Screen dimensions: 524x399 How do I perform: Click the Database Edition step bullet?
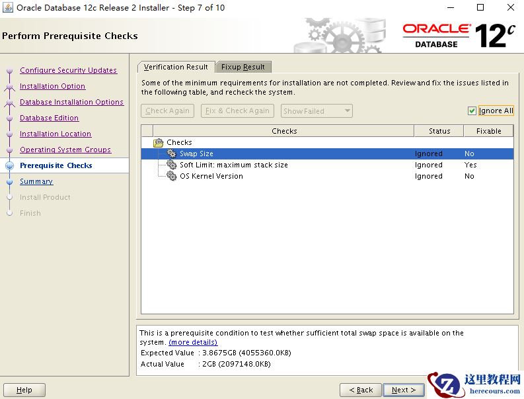click(10, 118)
